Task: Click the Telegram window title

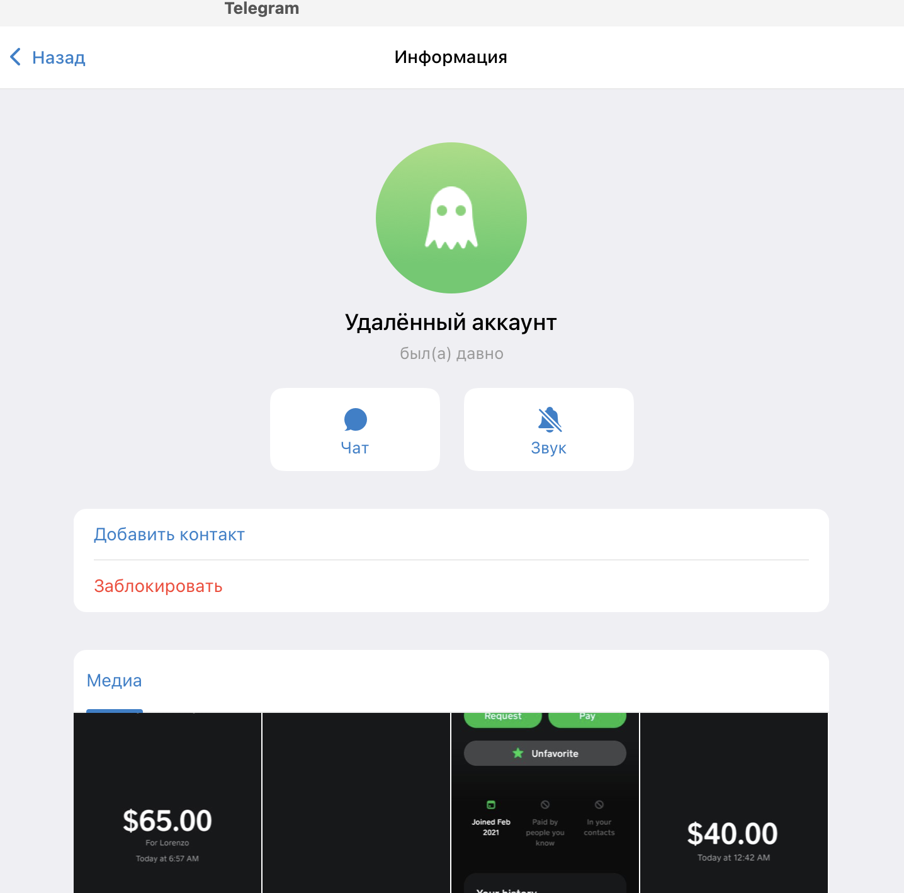Action: 262,8
